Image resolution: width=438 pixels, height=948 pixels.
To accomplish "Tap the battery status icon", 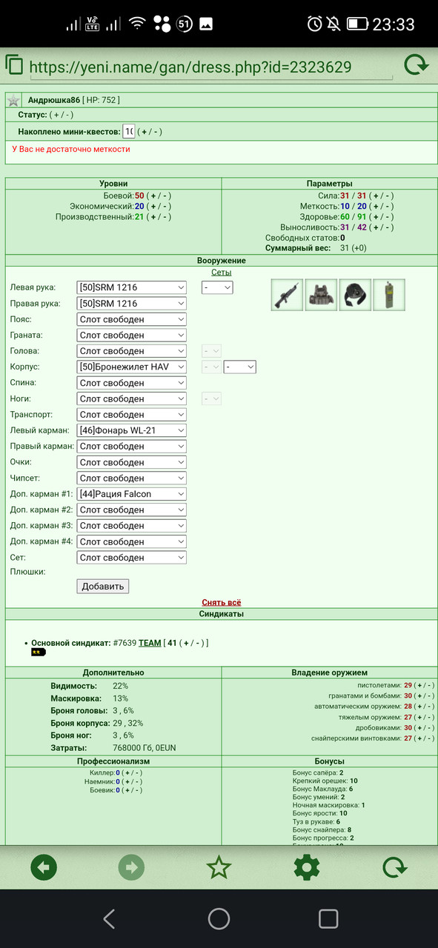I will pos(358,24).
